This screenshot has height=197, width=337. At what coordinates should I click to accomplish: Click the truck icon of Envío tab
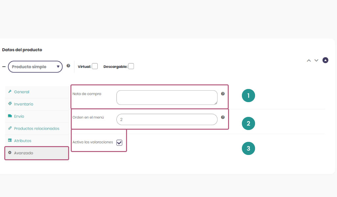tap(10, 116)
